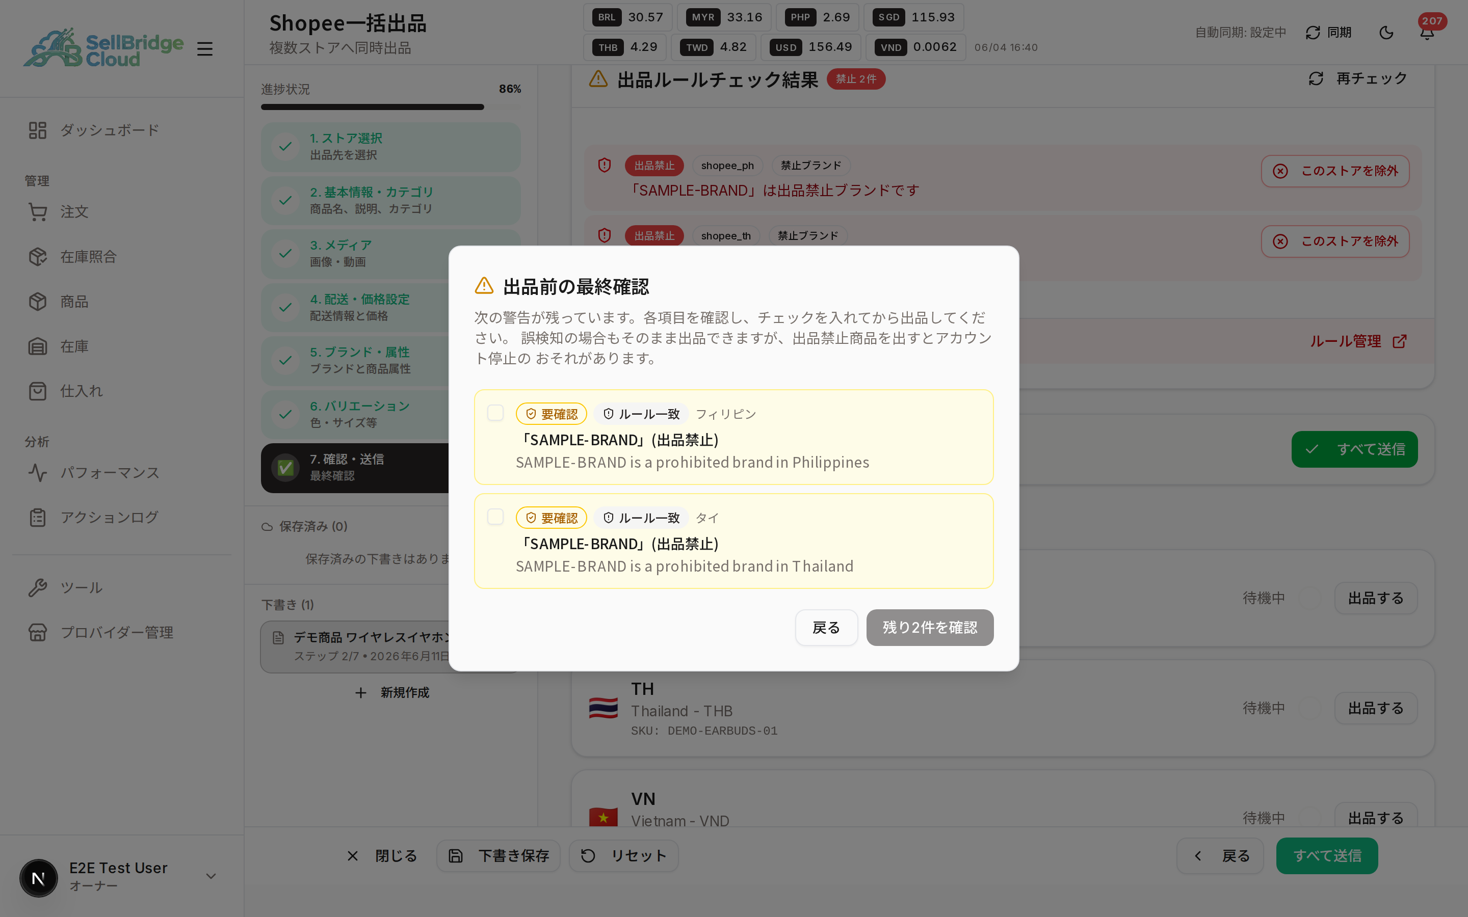Click 同期 sync button
This screenshot has width=1468, height=917.
click(x=1328, y=32)
